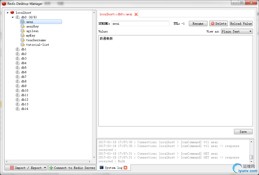Click the db10 database icon
Image resolution: width=259 pixels, height=175 pixels.
click(18, 91)
